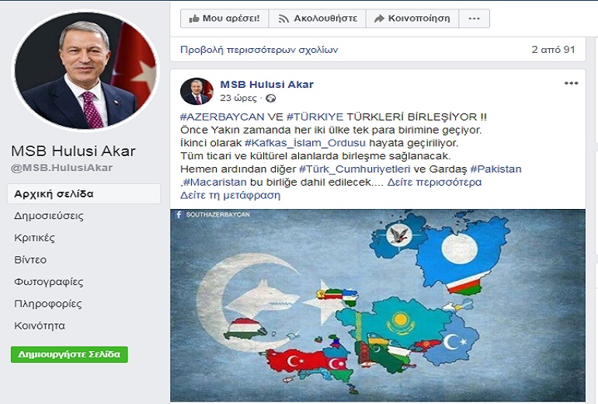Go to the Δημοσιεύσεις section
Viewport: 598px width, 404px height.
(49, 216)
